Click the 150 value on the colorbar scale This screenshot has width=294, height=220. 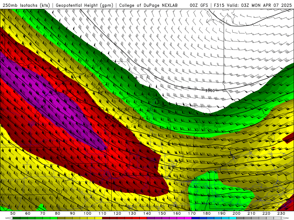162,213
